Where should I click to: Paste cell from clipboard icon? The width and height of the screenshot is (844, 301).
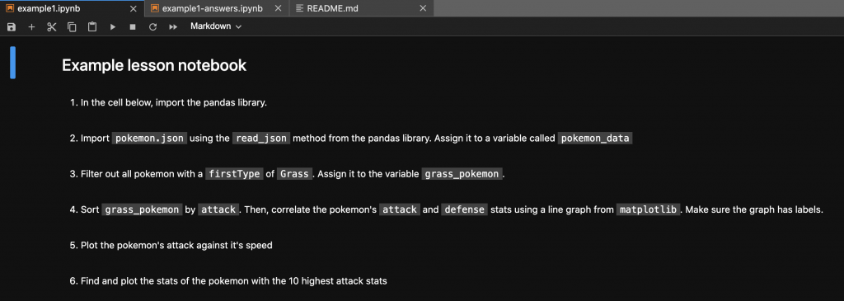point(92,26)
